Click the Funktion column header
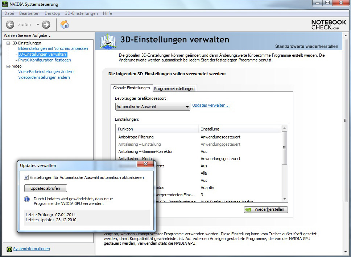The height and width of the screenshot is (257, 351). click(157, 129)
